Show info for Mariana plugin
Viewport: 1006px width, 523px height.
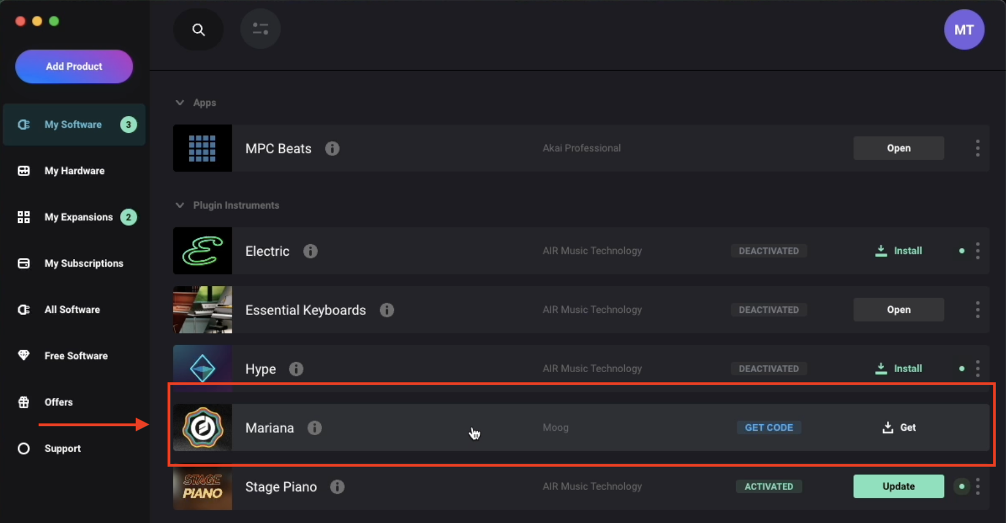[314, 428]
